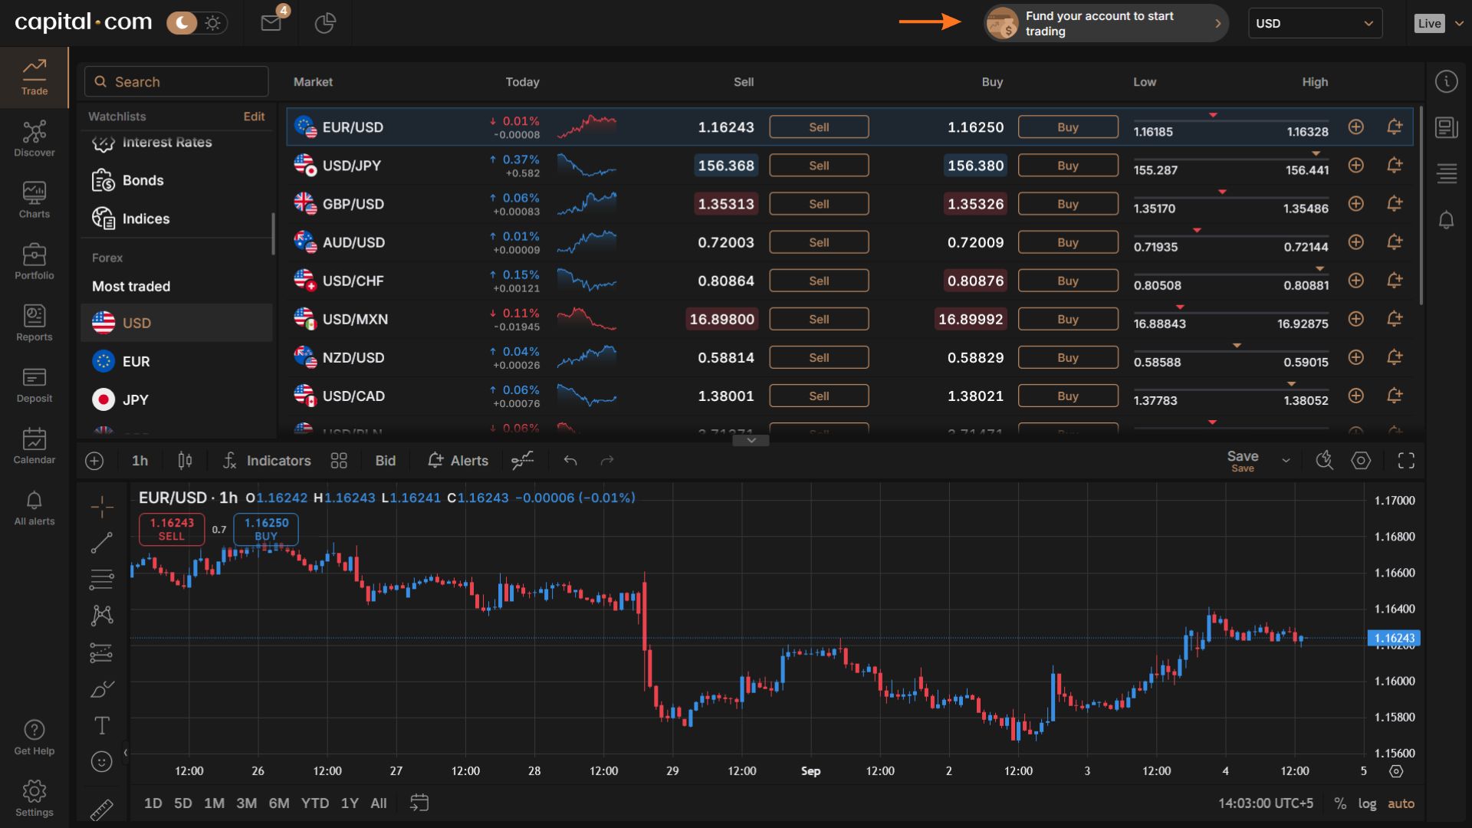
Task: Expand the Save layout dropdown arrow
Action: click(1286, 461)
